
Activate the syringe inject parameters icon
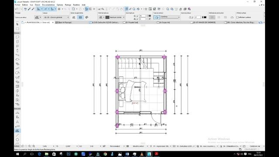[33, 9]
